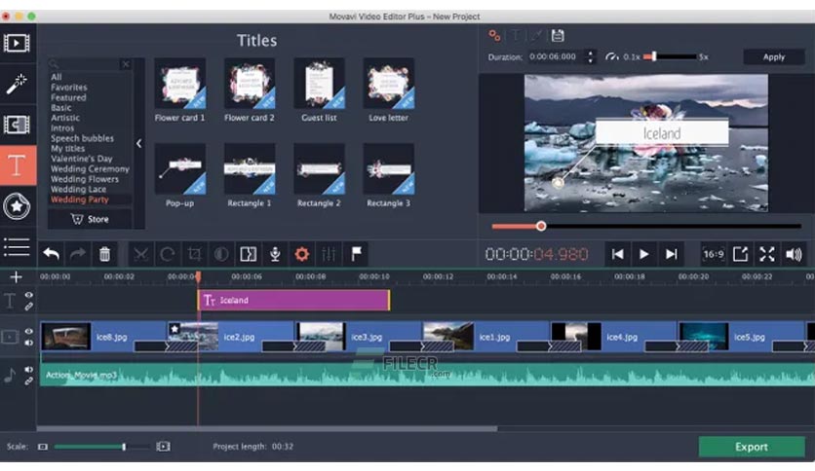Toggle link icon on title track
This screenshot has width=815, height=471.
(29, 307)
